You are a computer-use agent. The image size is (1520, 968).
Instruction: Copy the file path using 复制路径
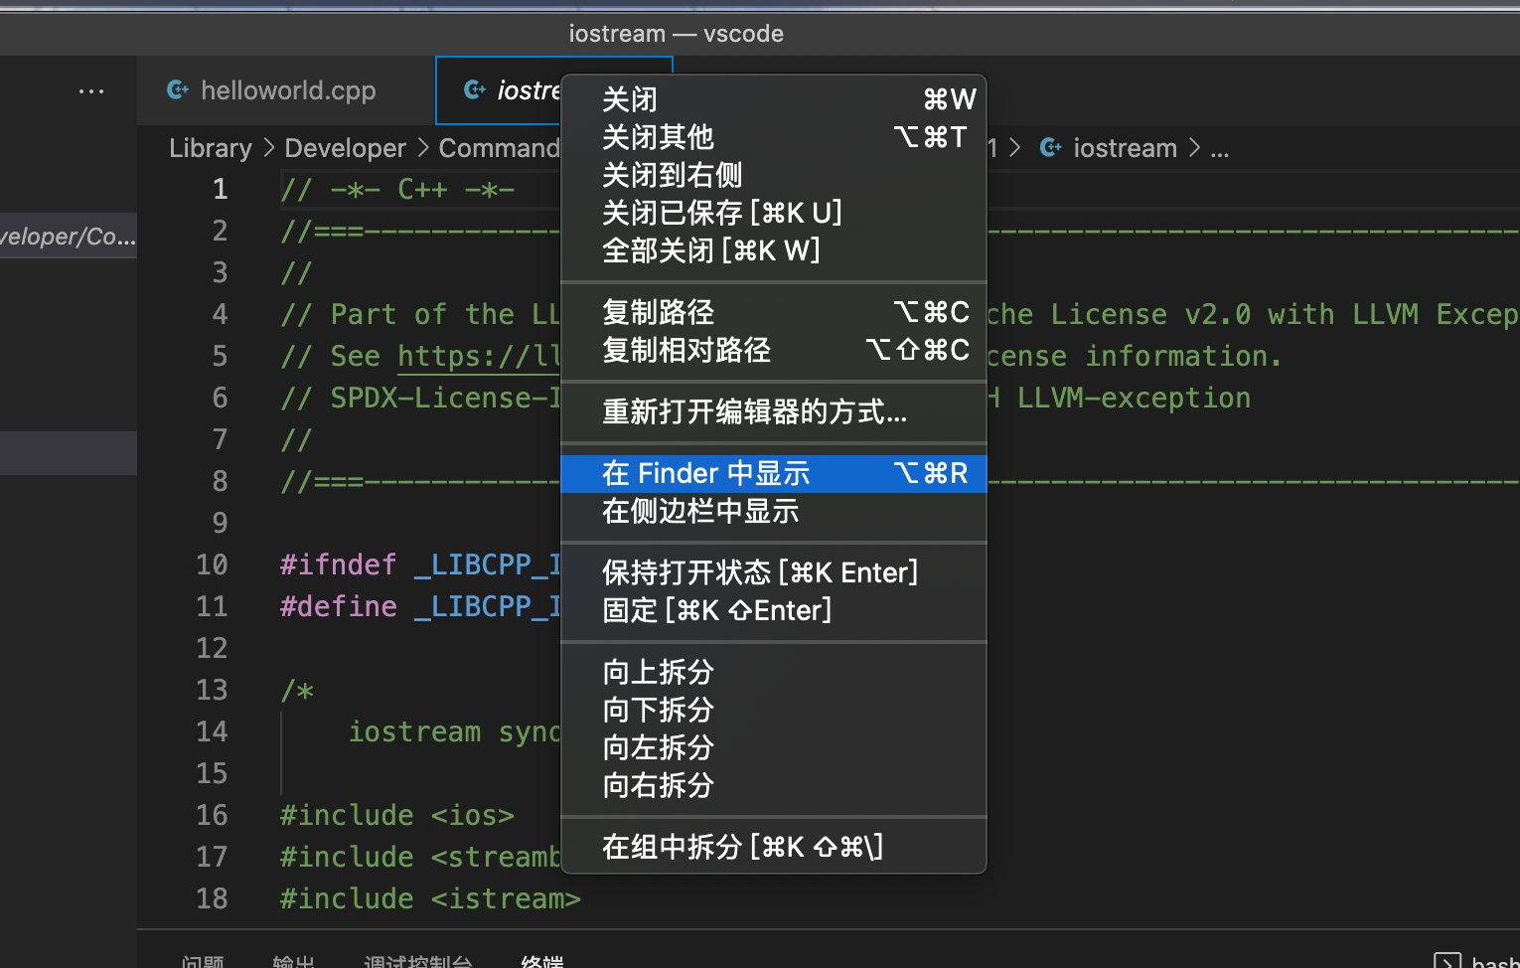[x=658, y=312]
